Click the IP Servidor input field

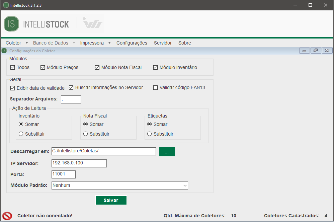pos(79,163)
